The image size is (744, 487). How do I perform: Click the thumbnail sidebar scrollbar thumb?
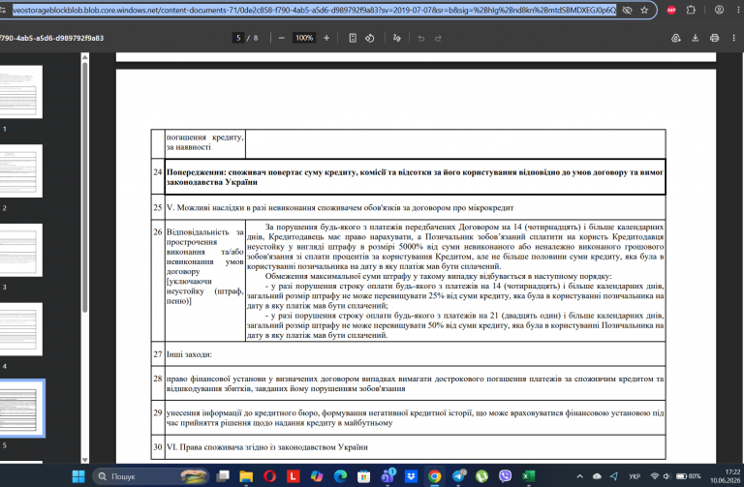pos(85,187)
